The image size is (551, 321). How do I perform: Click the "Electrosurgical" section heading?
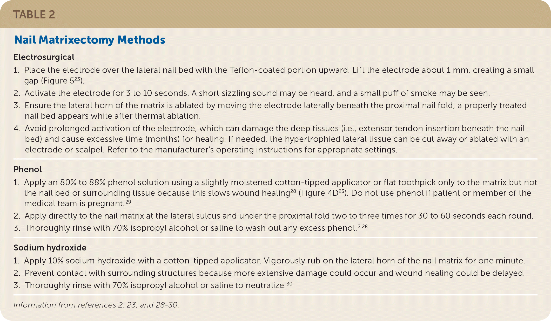pyautogui.click(x=44, y=57)
